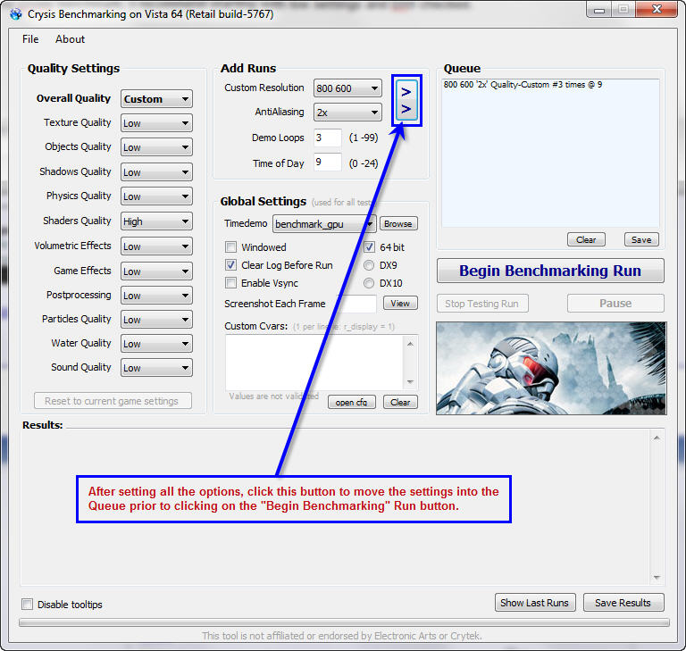Minimize the Crysis Benchmarking window
686x651 pixels.
click(x=599, y=10)
